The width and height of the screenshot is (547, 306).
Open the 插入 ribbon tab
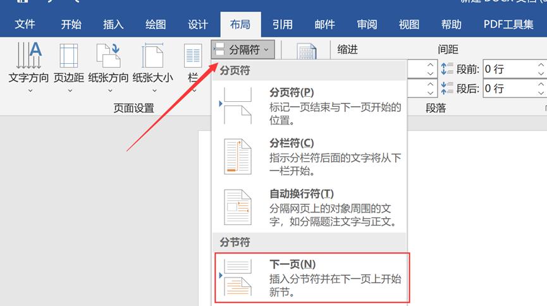(113, 25)
